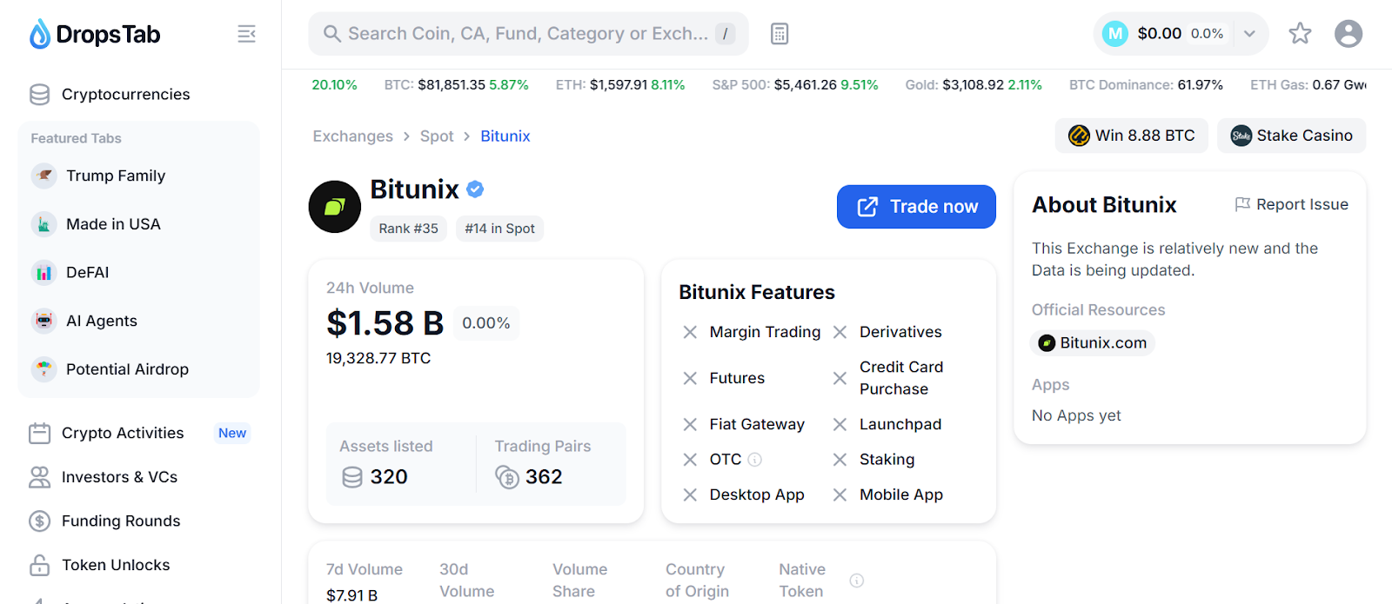Click the Win 8.88 BTC promo
Viewport: 1392px width, 604px height.
tap(1131, 136)
